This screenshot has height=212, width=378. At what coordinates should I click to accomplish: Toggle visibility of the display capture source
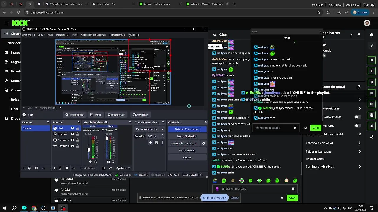click(x=72, y=140)
